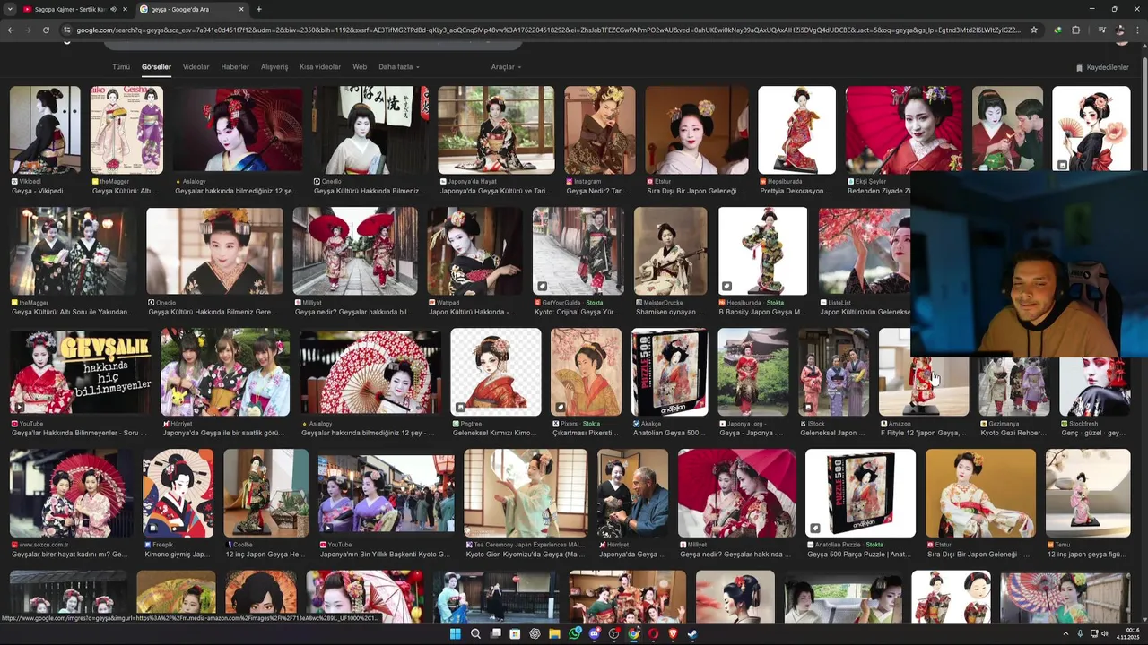Switch to Haberler tab
The width and height of the screenshot is (1148, 645).
pos(235,67)
